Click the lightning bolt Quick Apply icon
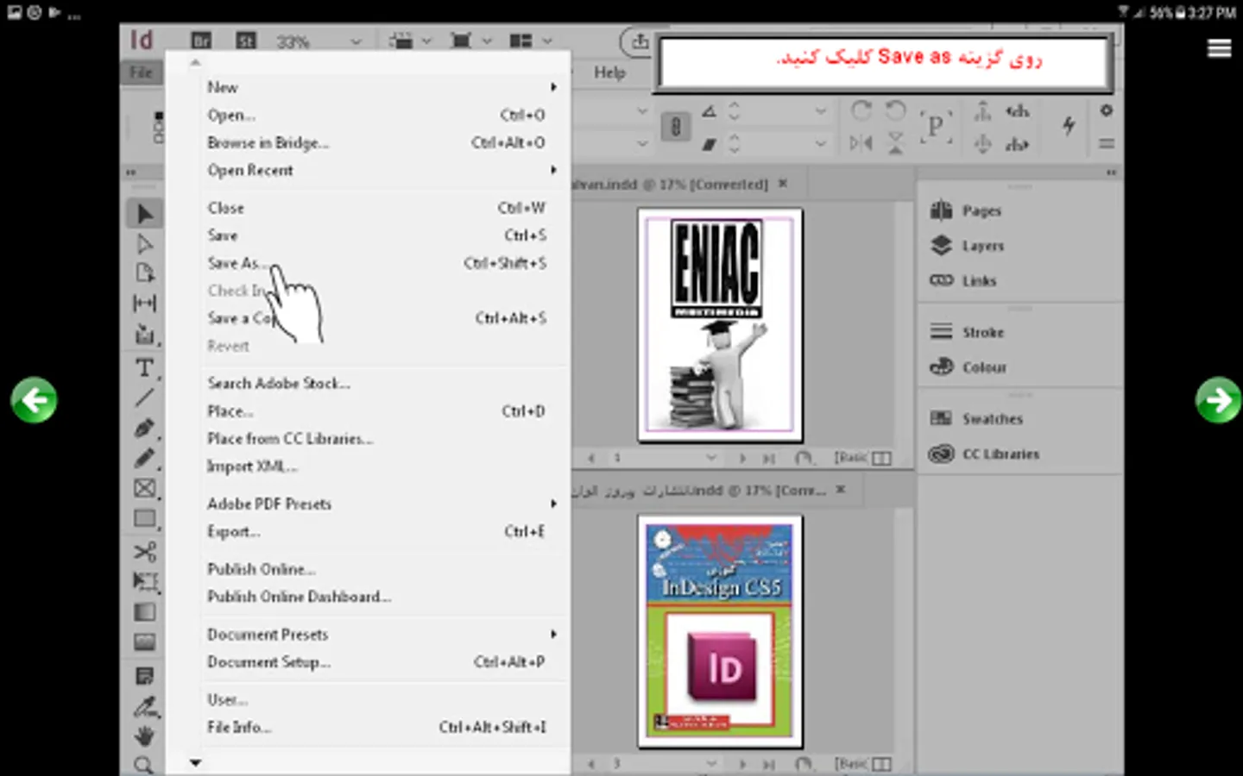This screenshot has width=1243, height=776. [1069, 126]
